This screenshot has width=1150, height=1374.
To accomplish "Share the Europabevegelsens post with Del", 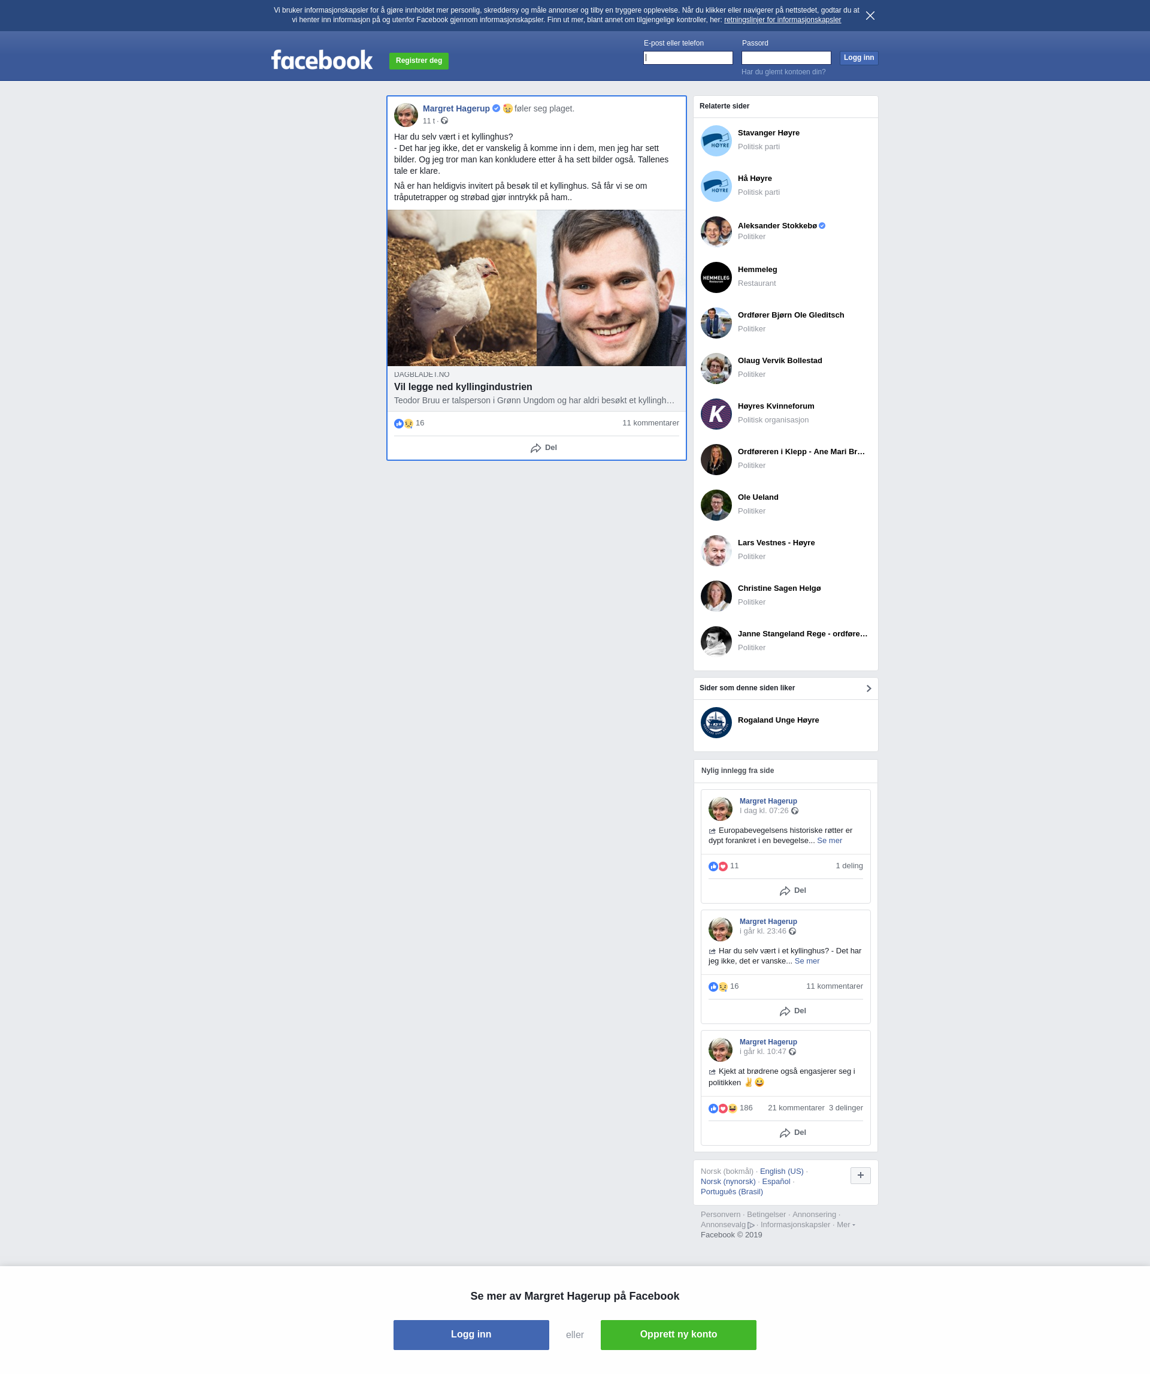I will (792, 891).
